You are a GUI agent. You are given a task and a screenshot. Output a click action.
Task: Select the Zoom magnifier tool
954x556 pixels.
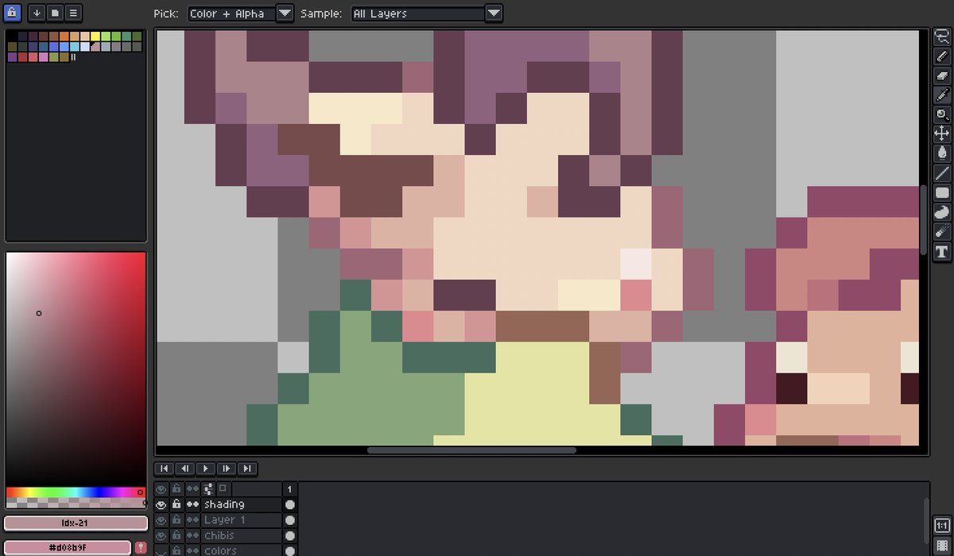[x=942, y=114]
